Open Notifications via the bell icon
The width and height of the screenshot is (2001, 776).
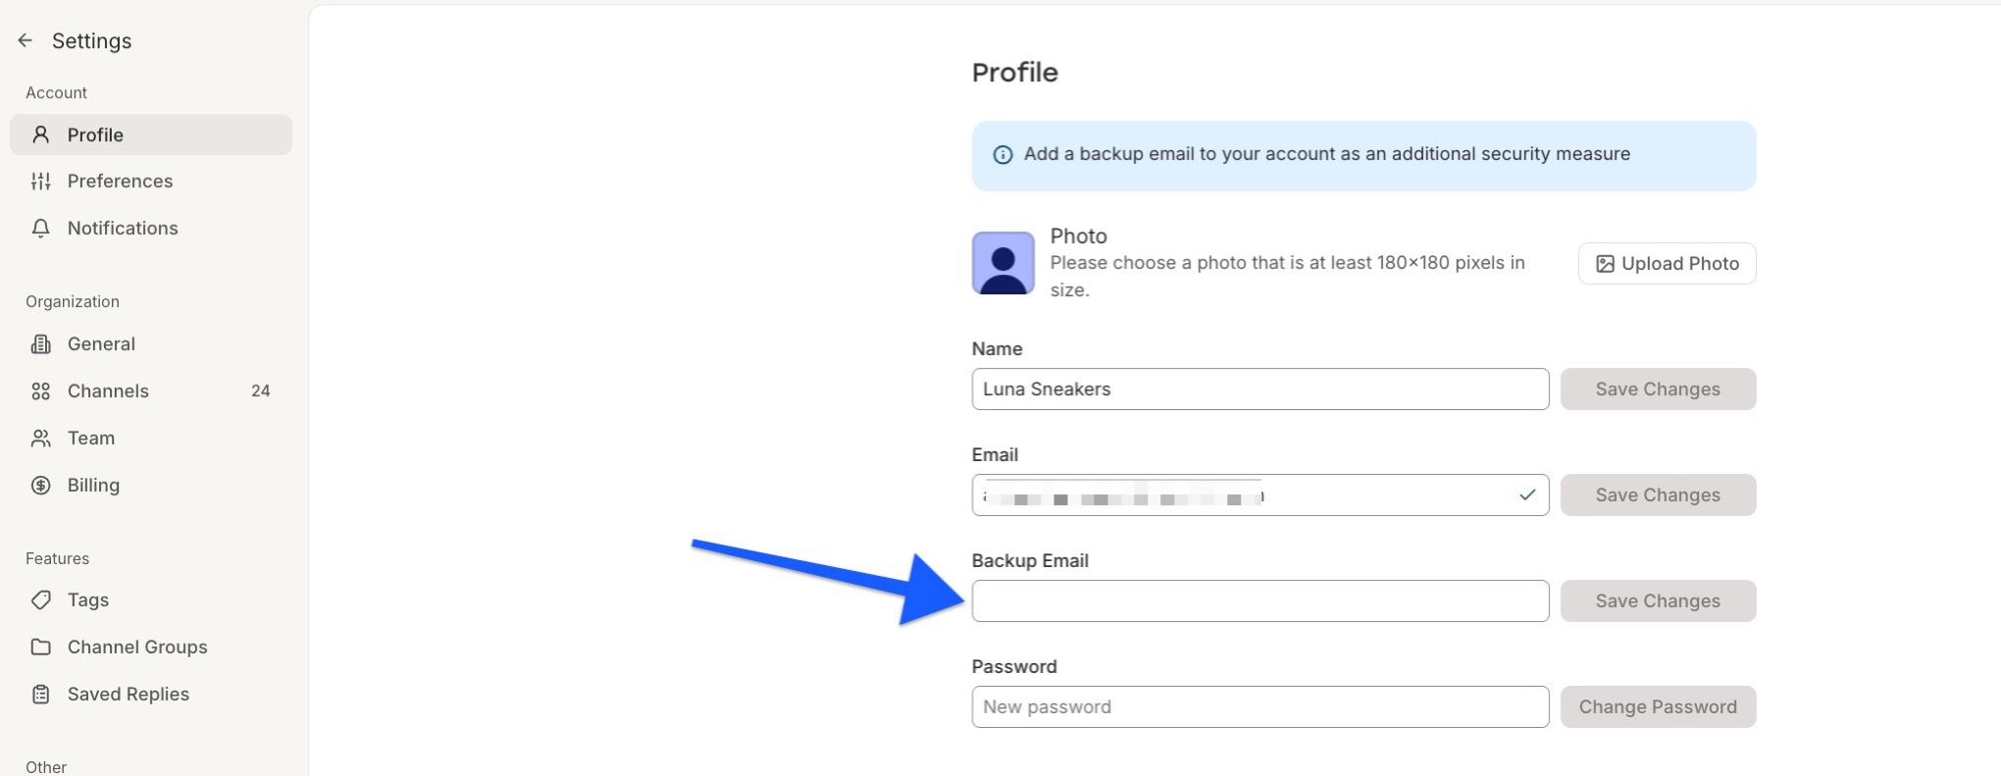pos(41,228)
